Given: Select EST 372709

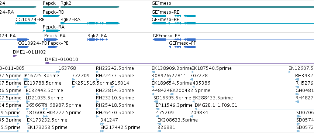Looking at the screenshot, I should 81,76.
